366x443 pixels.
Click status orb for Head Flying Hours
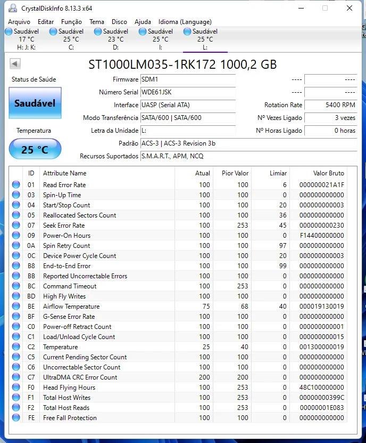point(16,387)
